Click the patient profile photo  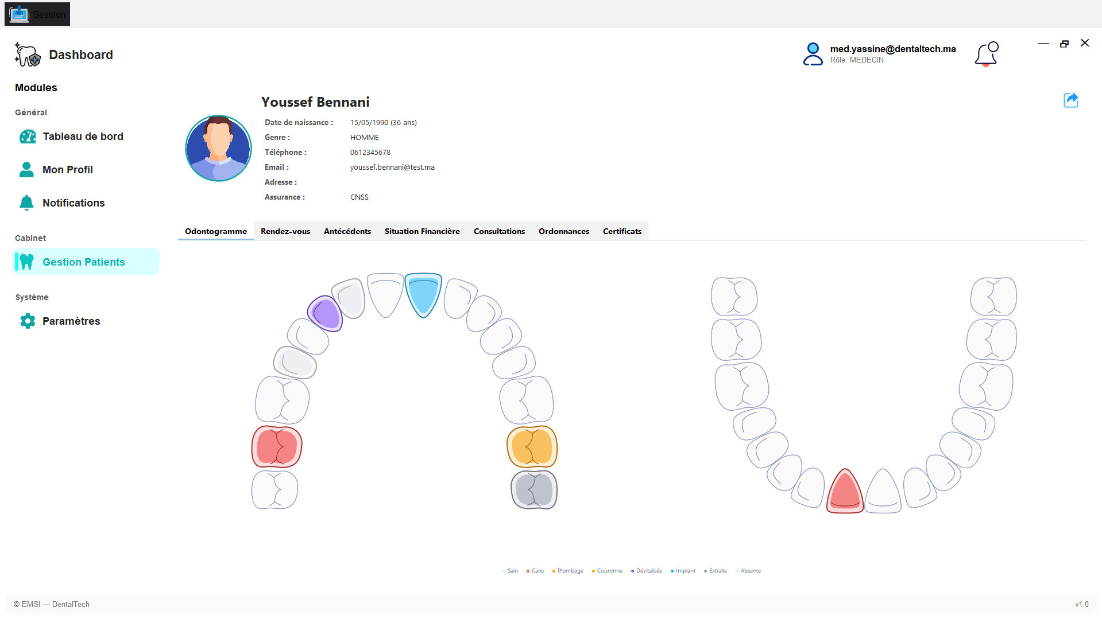coord(218,149)
